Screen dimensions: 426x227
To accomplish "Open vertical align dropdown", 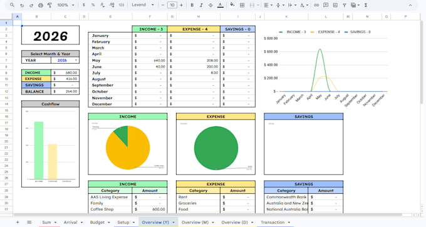I will coord(279,5).
